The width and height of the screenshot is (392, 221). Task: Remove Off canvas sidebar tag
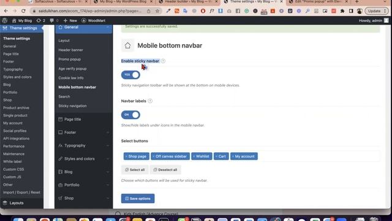154,157
